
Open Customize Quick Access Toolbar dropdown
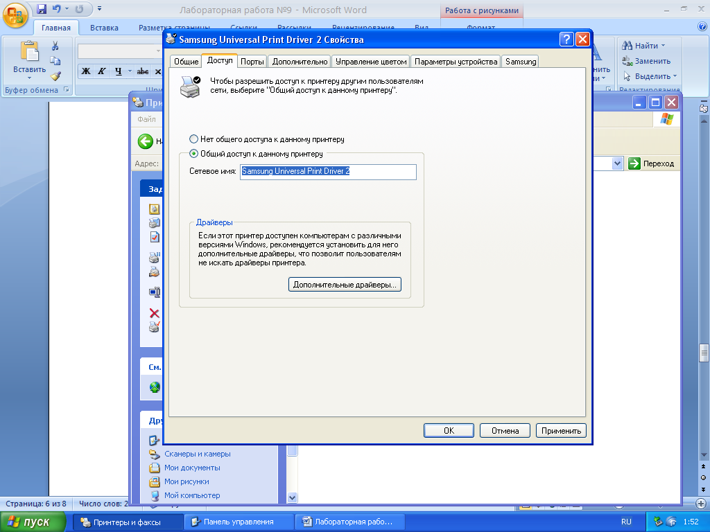tap(99, 8)
